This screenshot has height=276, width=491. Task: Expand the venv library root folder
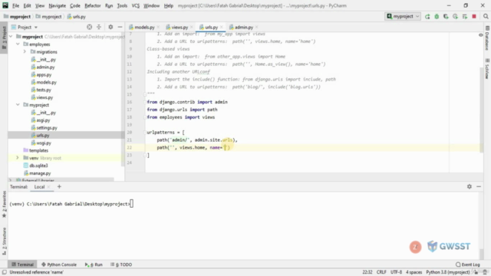point(18,158)
